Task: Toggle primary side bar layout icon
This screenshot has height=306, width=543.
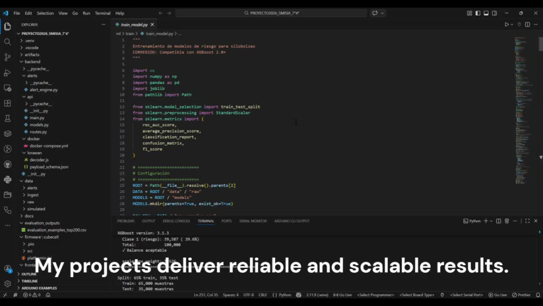Action: (x=478, y=13)
